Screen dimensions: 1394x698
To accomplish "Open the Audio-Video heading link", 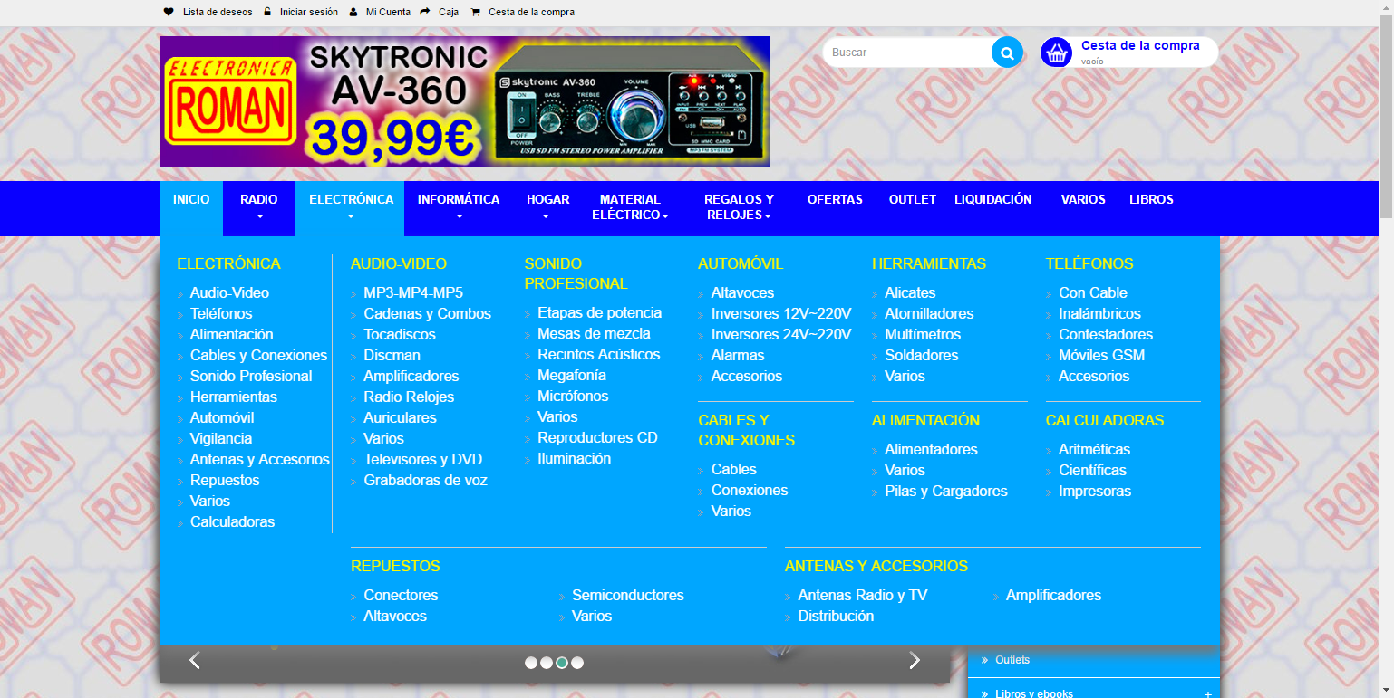I will click(399, 263).
